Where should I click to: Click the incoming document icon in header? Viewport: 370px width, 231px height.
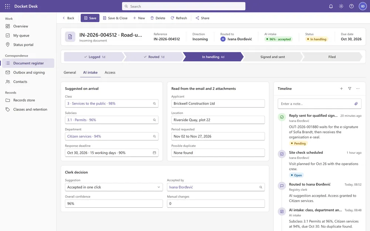(70, 37)
